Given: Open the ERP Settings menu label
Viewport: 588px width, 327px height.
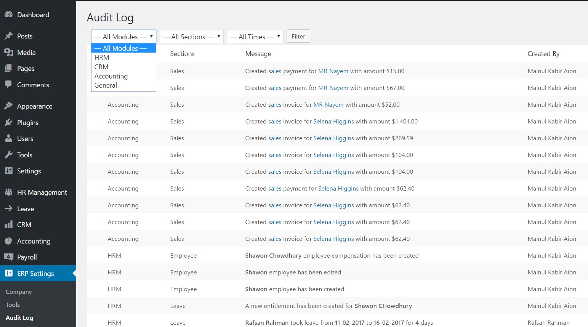Looking at the screenshot, I should (x=35, y=273).
